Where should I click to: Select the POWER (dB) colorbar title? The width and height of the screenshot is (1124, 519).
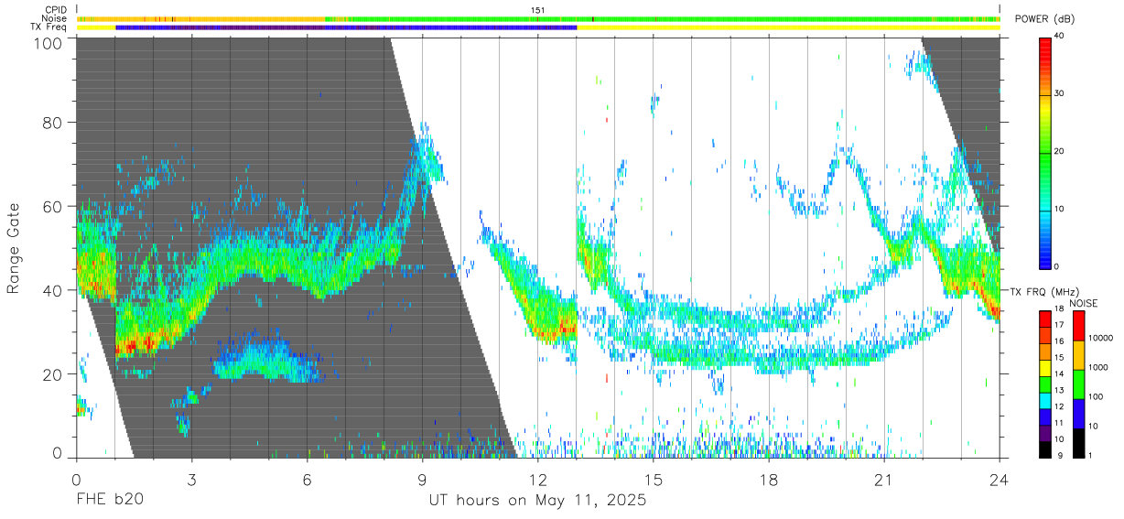1044,19
